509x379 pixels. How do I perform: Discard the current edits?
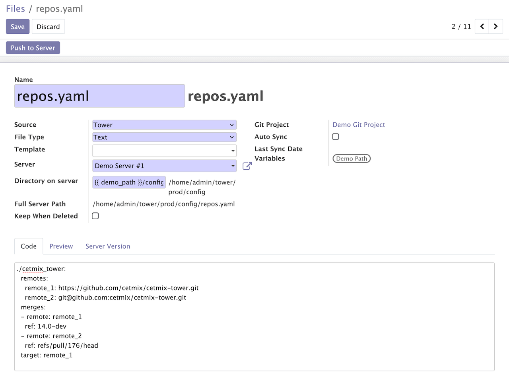tap(48, 26)
